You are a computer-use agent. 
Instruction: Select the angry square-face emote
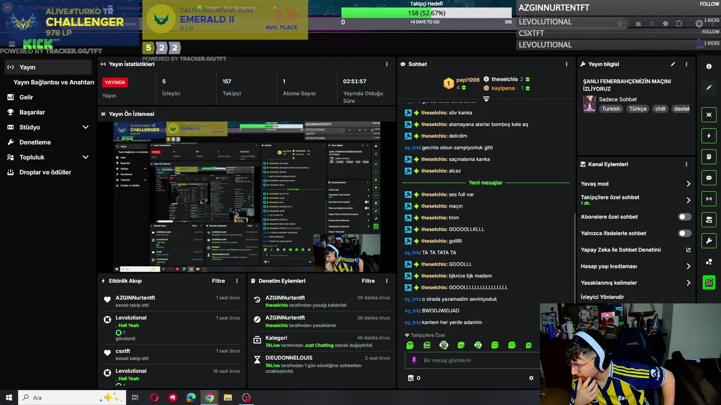click(x=427, y=345)
